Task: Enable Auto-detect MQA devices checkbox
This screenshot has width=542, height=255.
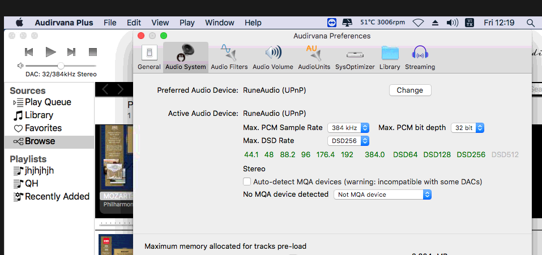Action: (247, 181)
